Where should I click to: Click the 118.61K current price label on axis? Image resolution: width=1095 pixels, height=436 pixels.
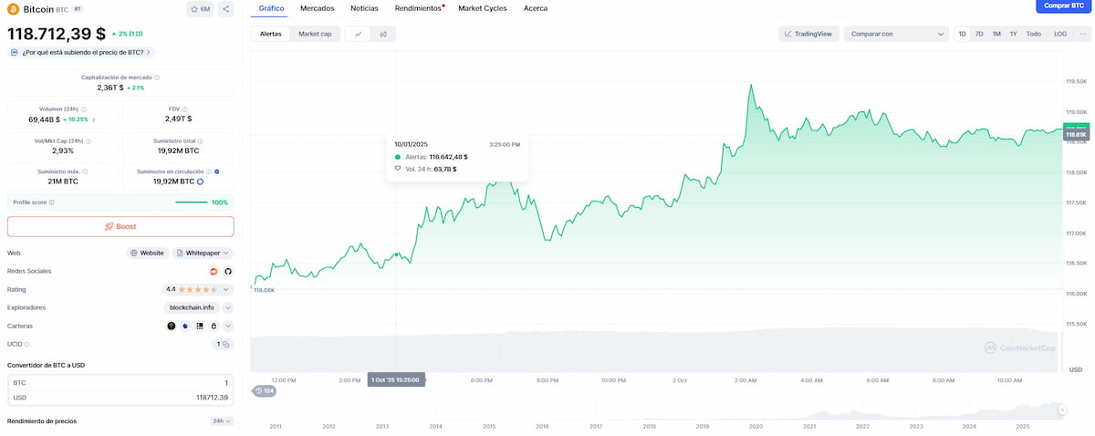1077,134
